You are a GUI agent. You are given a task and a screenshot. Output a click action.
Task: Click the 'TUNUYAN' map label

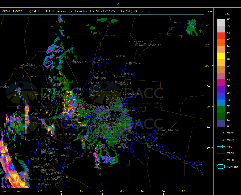pos(62,177)
